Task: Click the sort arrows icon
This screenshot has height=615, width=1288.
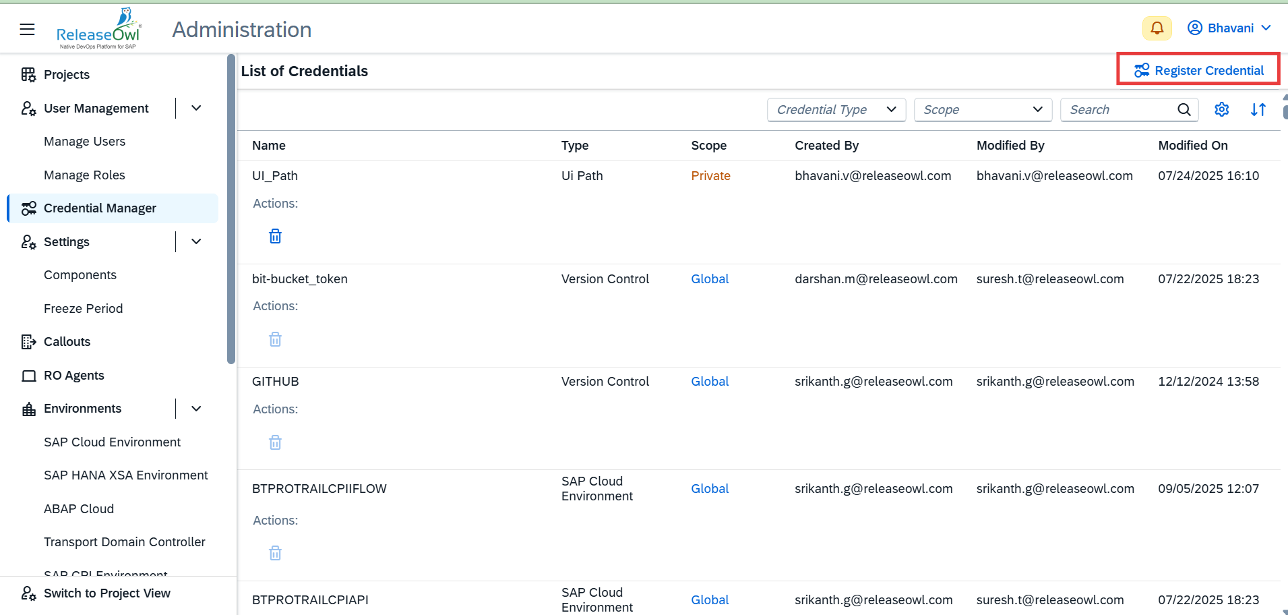Action: point(1258,109)
